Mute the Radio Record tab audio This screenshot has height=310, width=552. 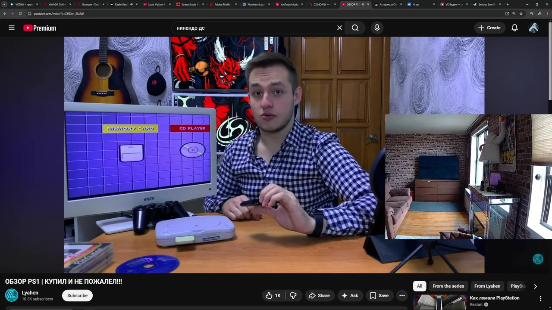(x=132, y=4)
